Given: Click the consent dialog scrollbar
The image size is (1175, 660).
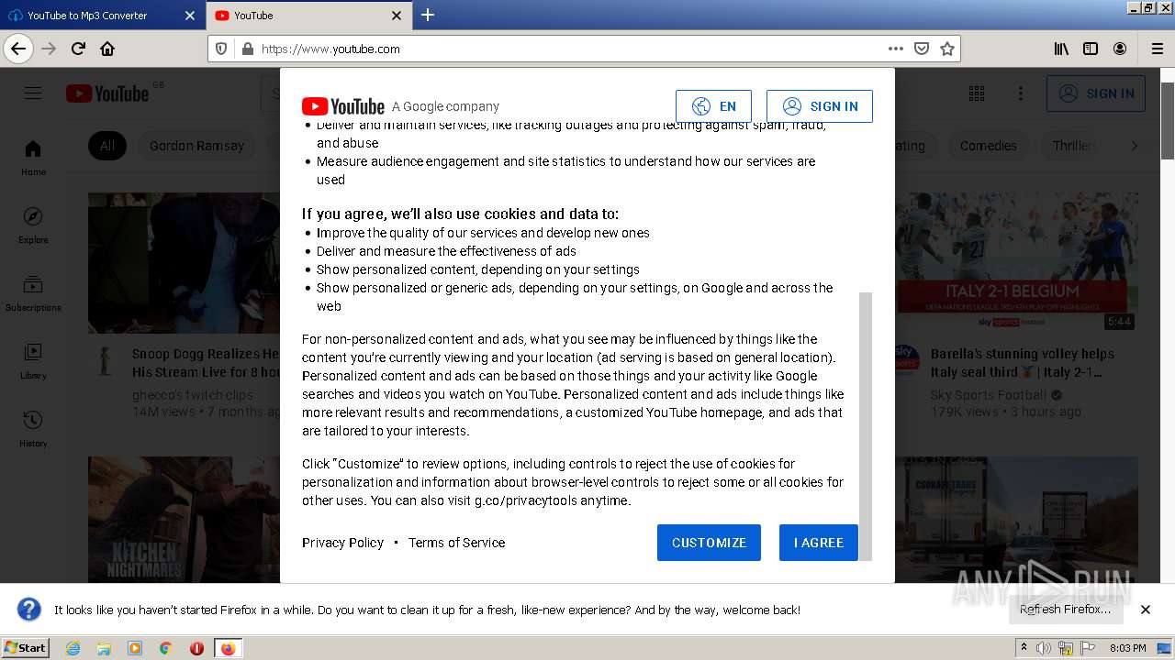Looking at the screenshot, I should click(x=865, y=425).
